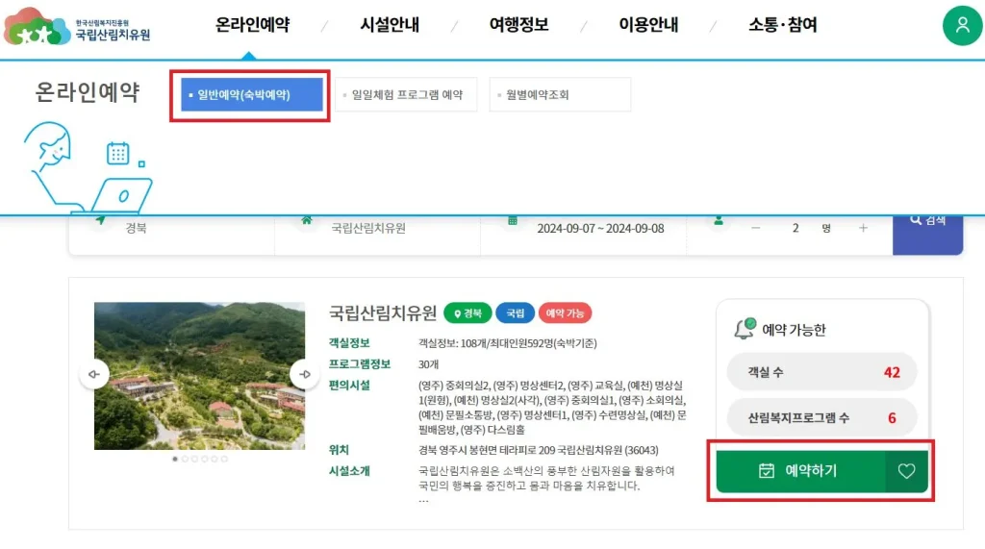The height and width of the screenshot is (549, 985).
Task: Open the 국립산림치유원 facility dropdown
Action: tap(377, 229)
